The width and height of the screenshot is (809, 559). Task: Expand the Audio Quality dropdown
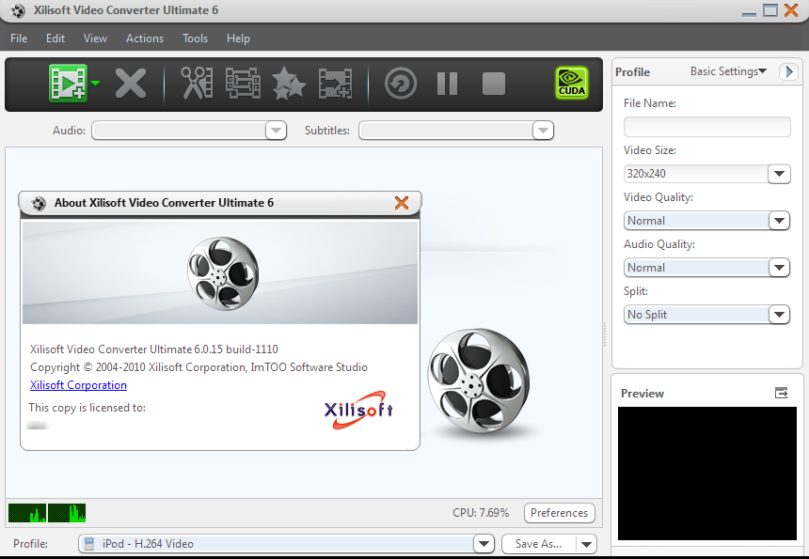point(779,268)
